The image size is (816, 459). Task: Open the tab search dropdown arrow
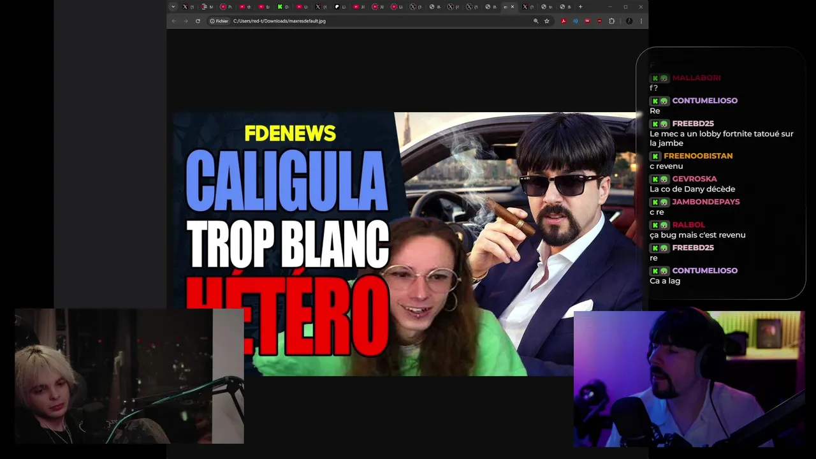pos(173,6)
